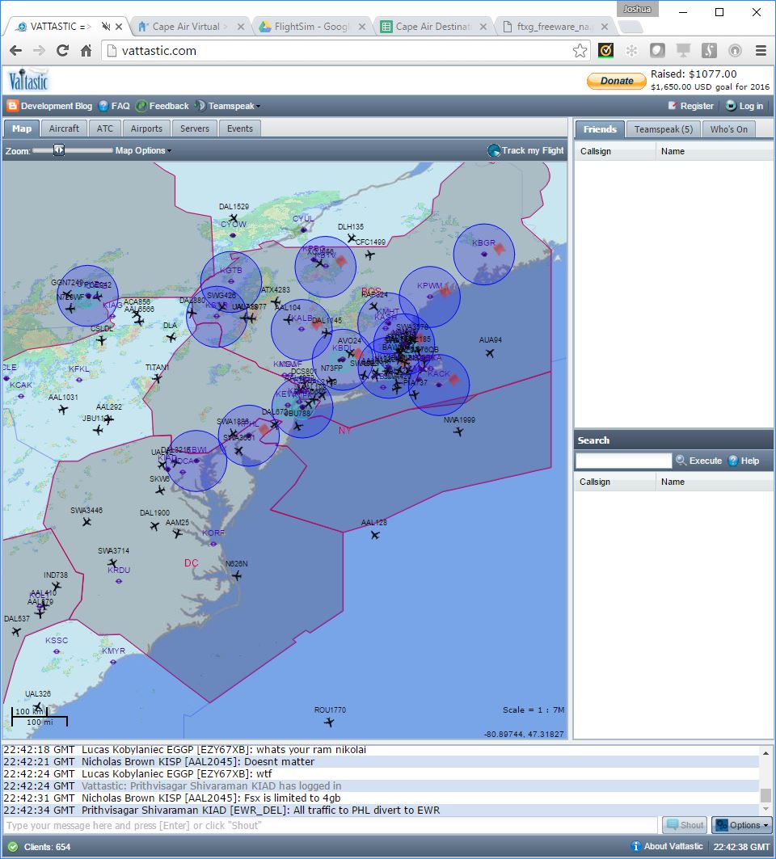This screenshot has height=859, width=776.
Task: Select the Friends tab
Action: 600,129
